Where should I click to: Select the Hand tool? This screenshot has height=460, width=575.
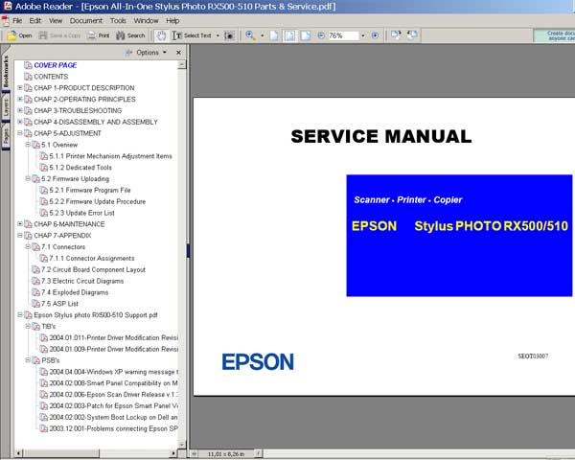161,35
